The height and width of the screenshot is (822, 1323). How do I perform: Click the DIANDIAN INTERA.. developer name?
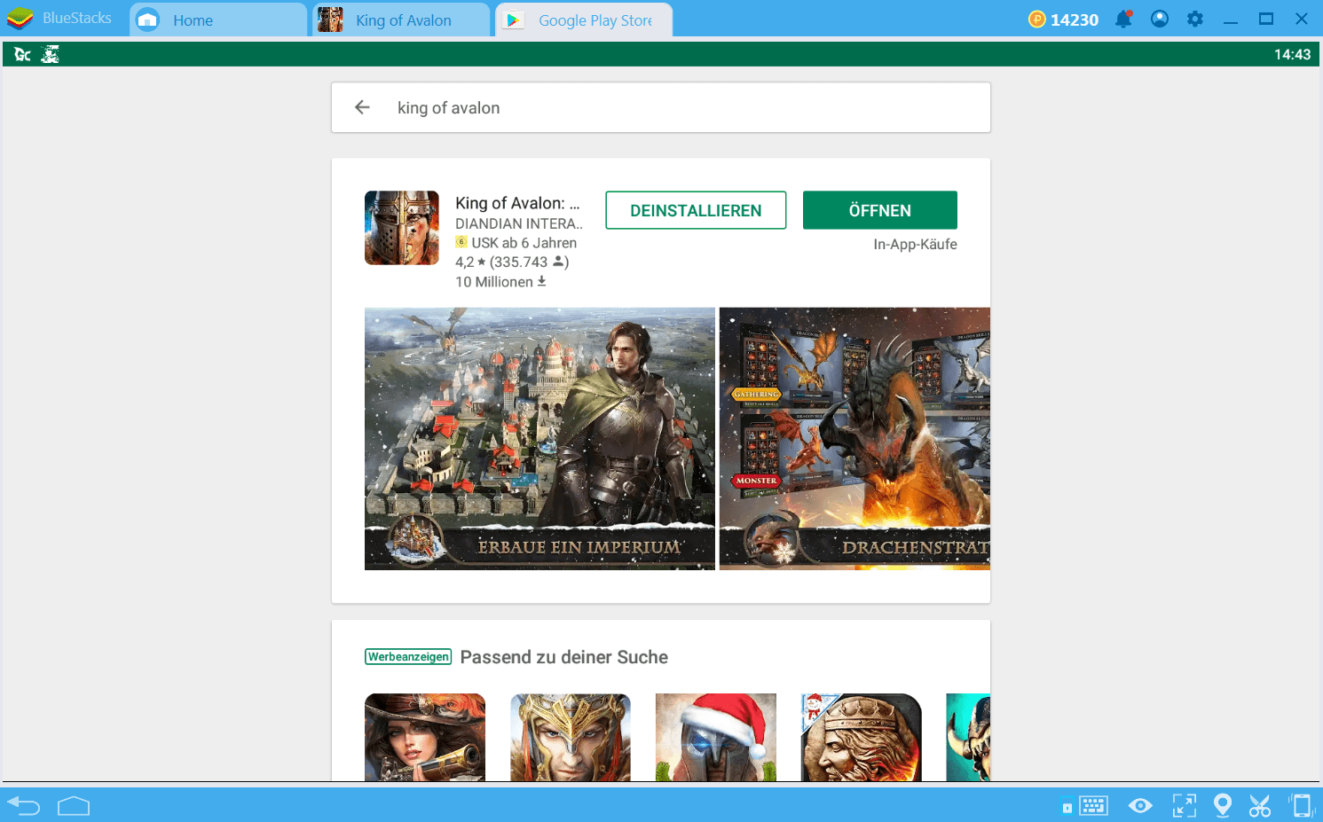click(519, 223)
